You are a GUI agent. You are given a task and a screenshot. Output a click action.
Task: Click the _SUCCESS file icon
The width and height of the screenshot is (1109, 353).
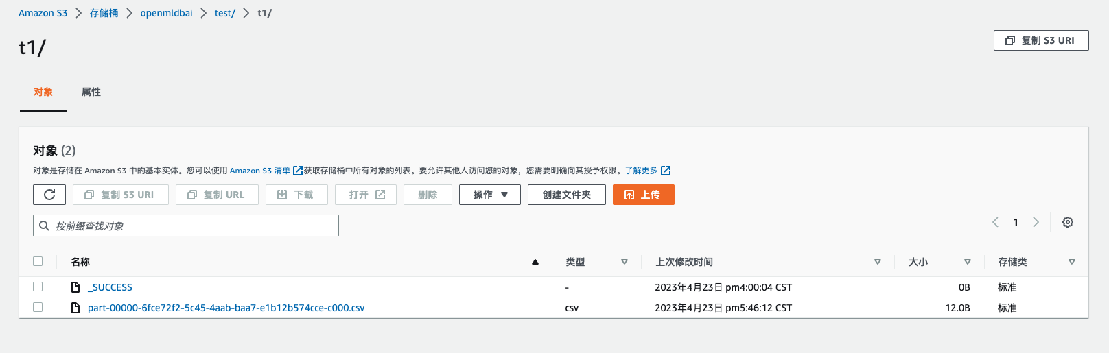pos(75,287)
